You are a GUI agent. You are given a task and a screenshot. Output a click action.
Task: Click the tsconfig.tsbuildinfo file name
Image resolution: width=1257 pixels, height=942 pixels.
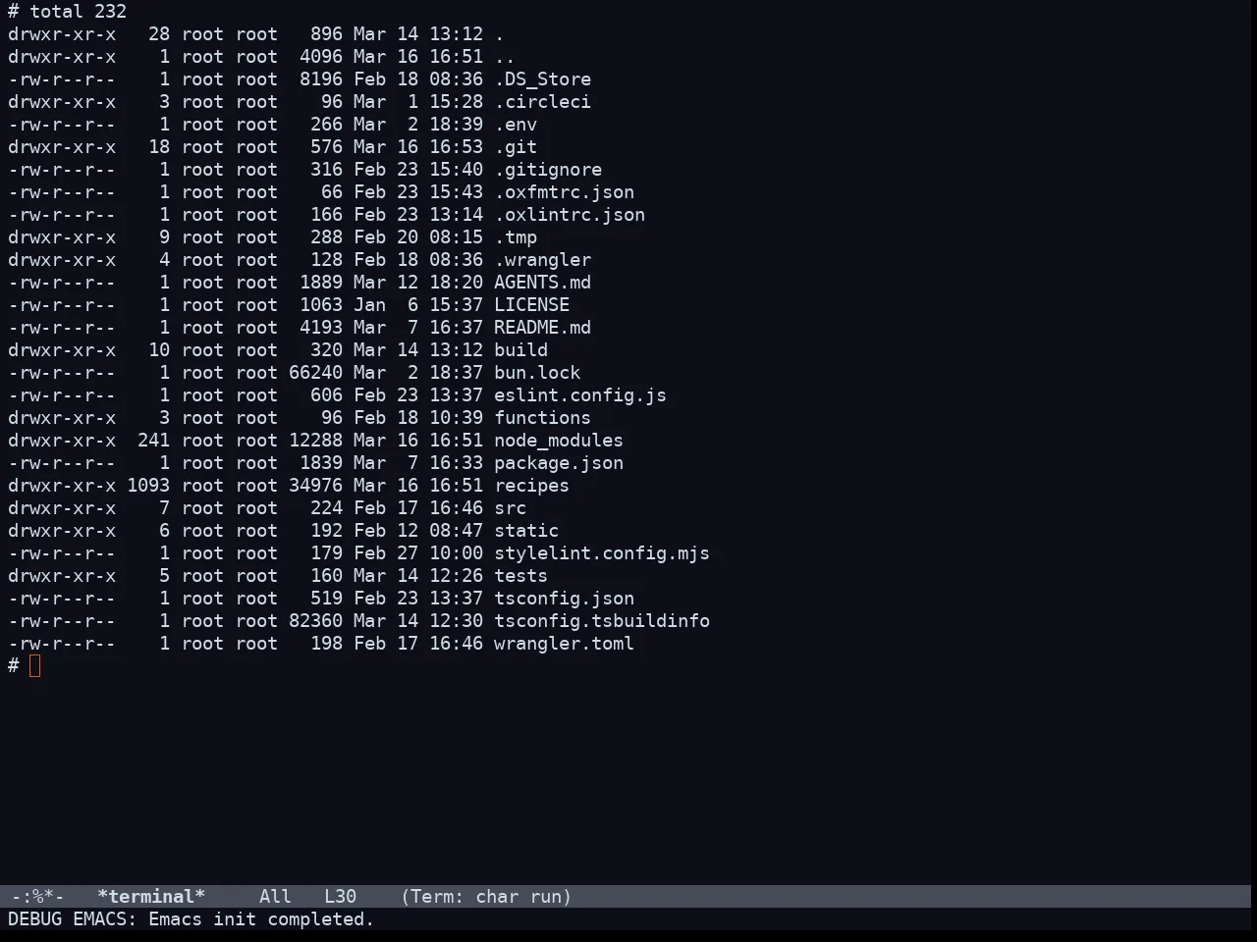(602, 621)
